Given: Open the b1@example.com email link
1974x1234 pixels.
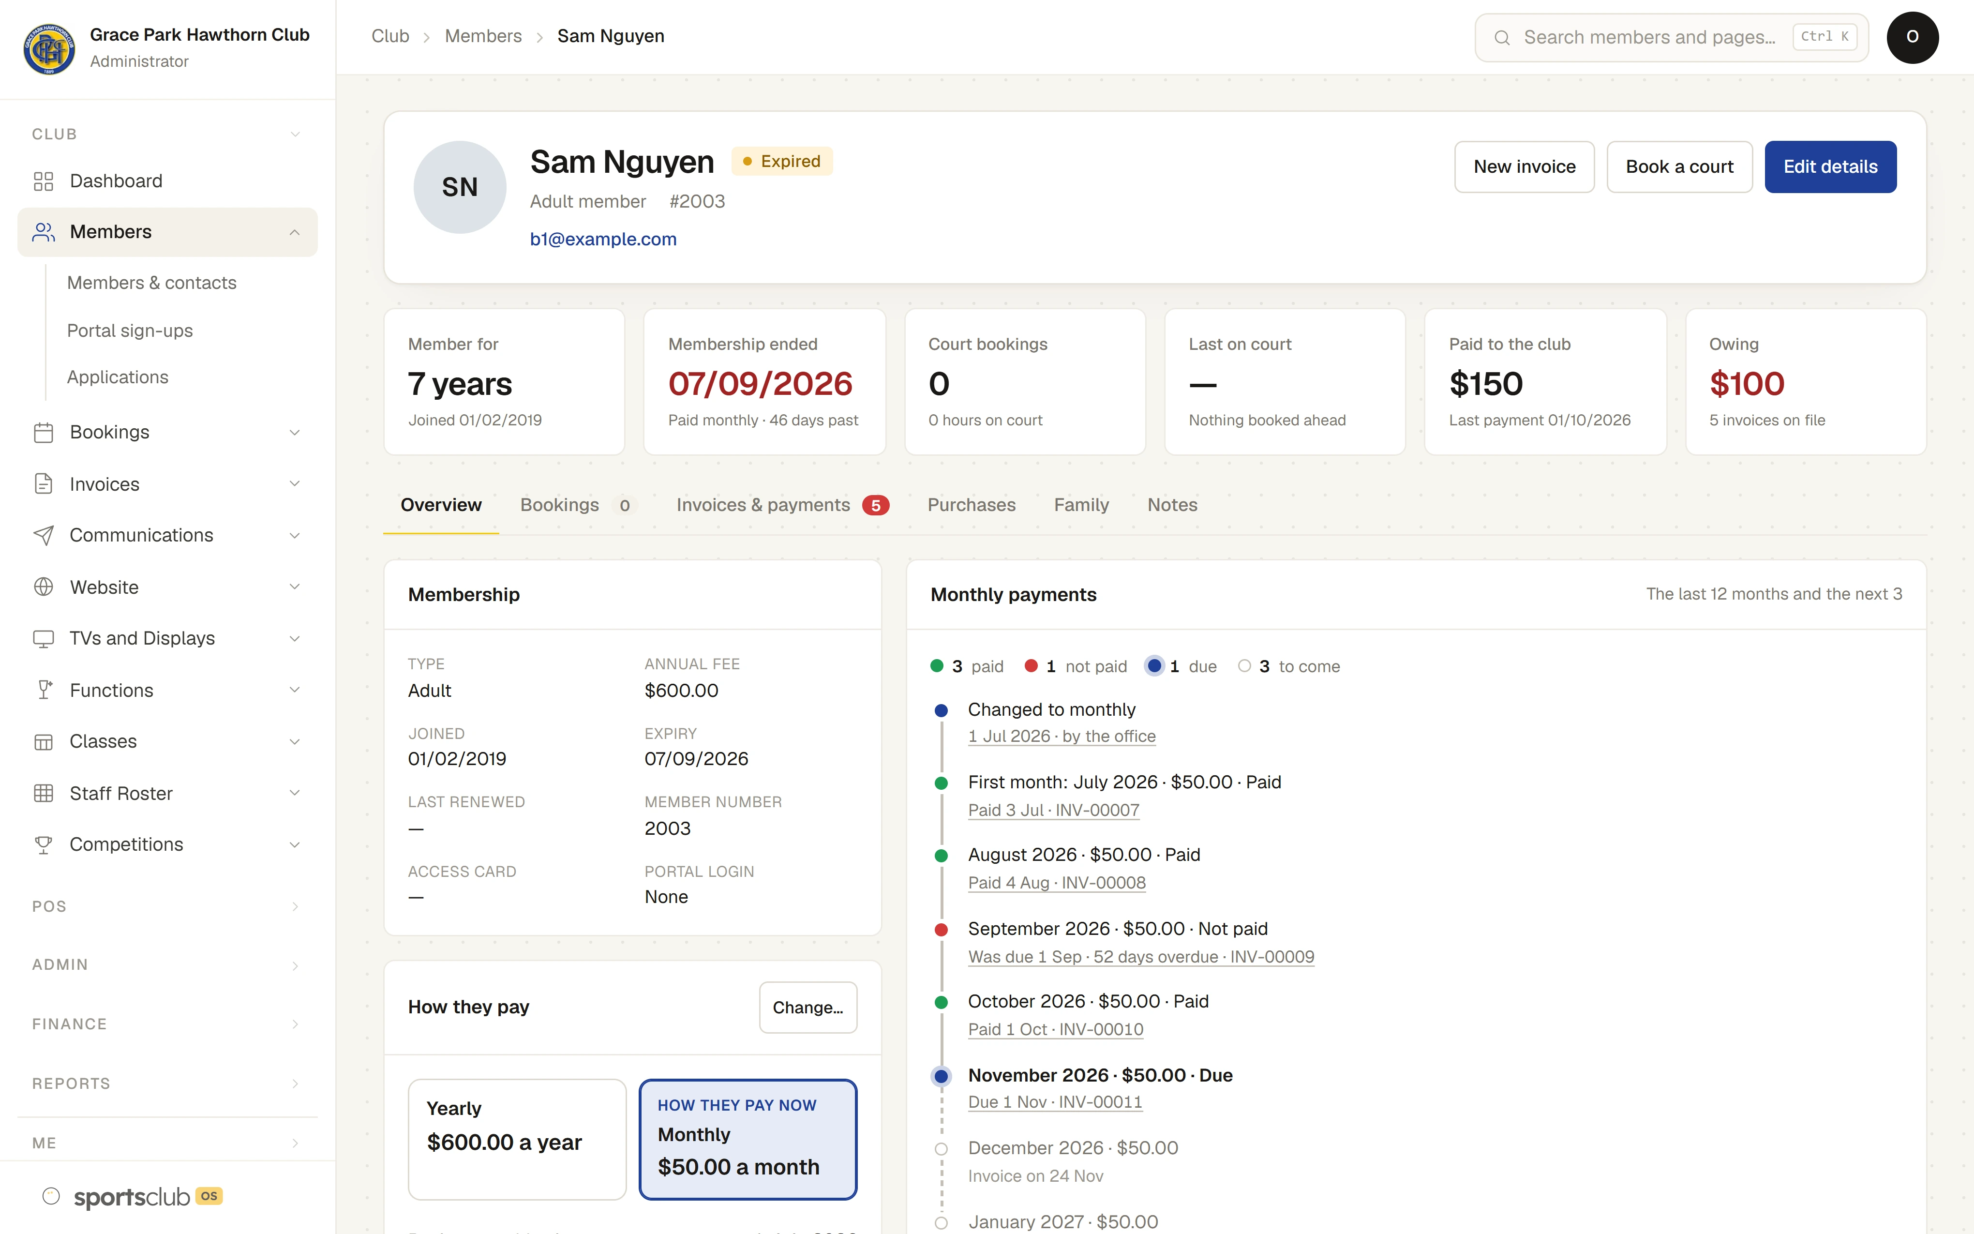Looking at the screenshot, I should coord(603,239).
